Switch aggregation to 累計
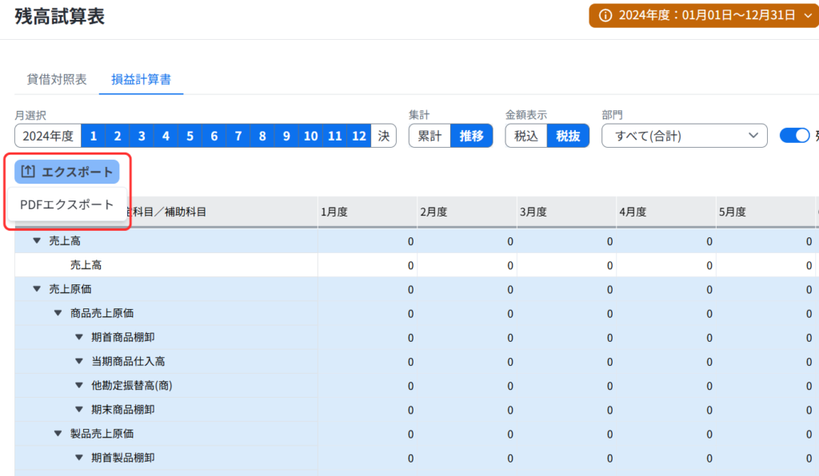 pyautogui.click(x=429, y=136)
